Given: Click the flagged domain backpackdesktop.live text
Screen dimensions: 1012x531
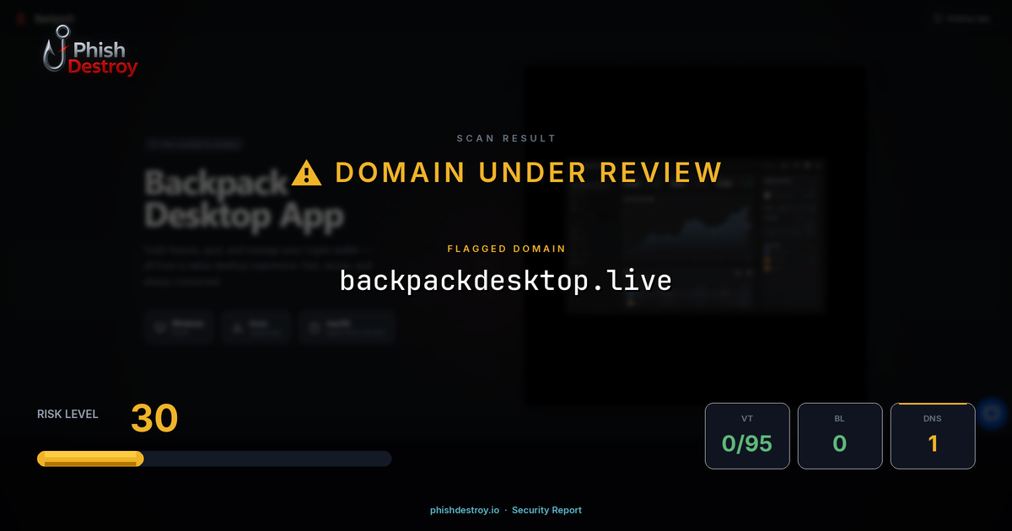Looking at the screenshot, I should click(x=506, y=280).
